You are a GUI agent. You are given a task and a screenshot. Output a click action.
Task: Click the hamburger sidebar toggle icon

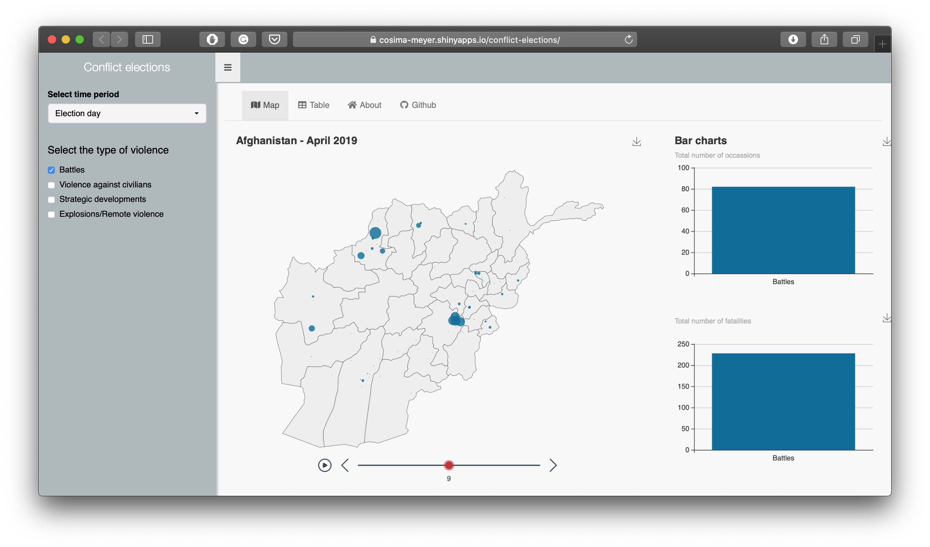[x=228, y=67]
